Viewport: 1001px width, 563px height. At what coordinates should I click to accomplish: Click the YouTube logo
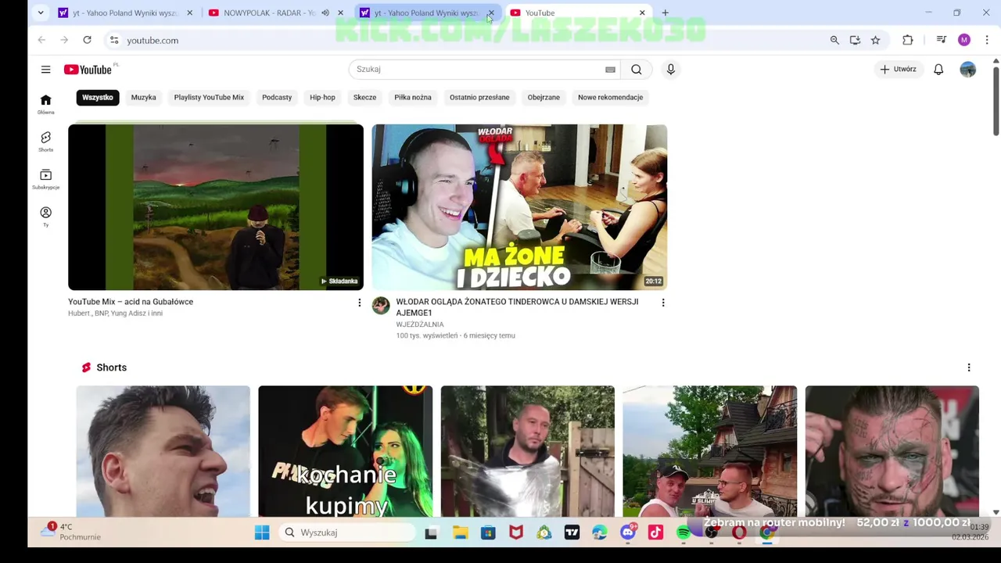(88, 70)
